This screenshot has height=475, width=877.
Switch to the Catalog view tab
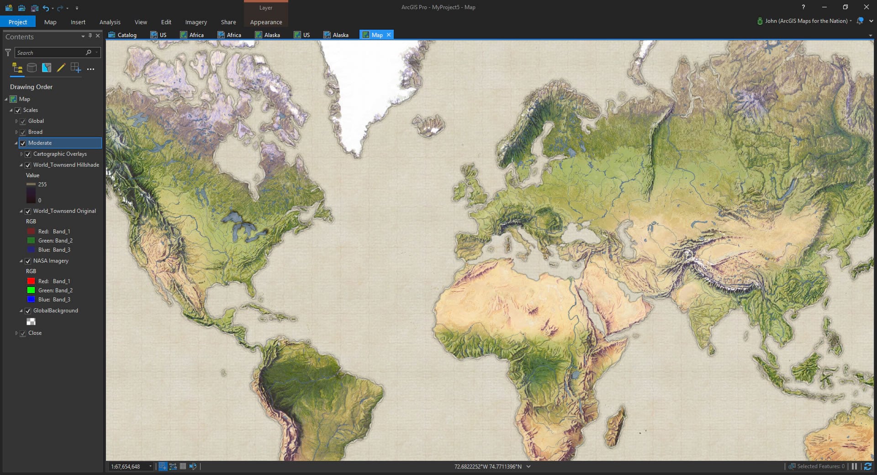[x=122, y=35]
